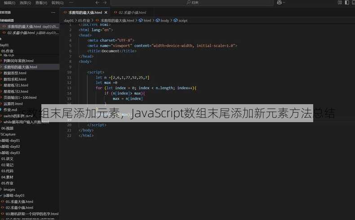This screenshot has height=220, width=355.
Task: Open 页面输出1~100.html in the file tree
Action: (x=20, y=97)
